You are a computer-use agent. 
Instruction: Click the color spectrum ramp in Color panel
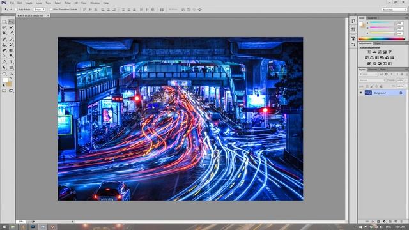point(382,39)
